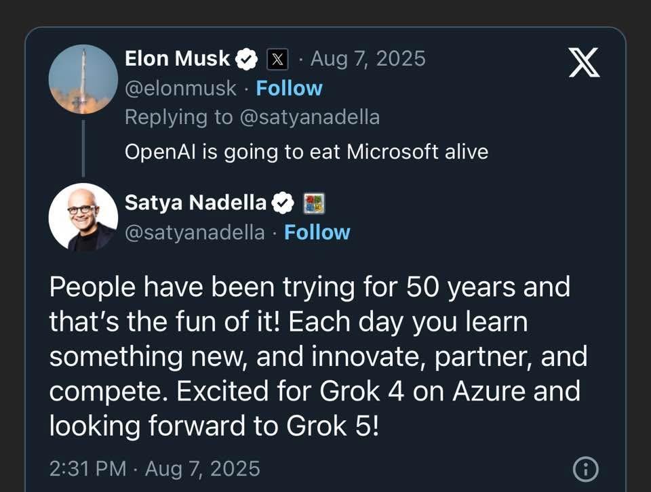Click the Microsoft affiliation badge beside Satya Nadella
Image resolution: width=651 pixels, height=492 pixels.
(314, 203)
